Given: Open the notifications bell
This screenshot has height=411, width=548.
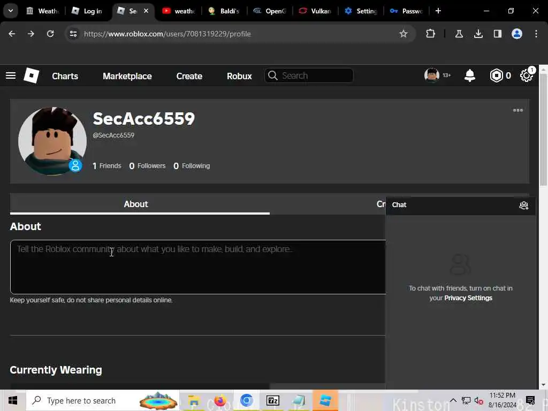Looking at the screenshot, I should 470,75.
